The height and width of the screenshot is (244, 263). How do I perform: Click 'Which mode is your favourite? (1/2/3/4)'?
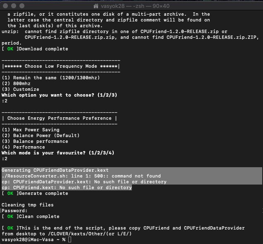pyautogui.click(x=58, y=153)
